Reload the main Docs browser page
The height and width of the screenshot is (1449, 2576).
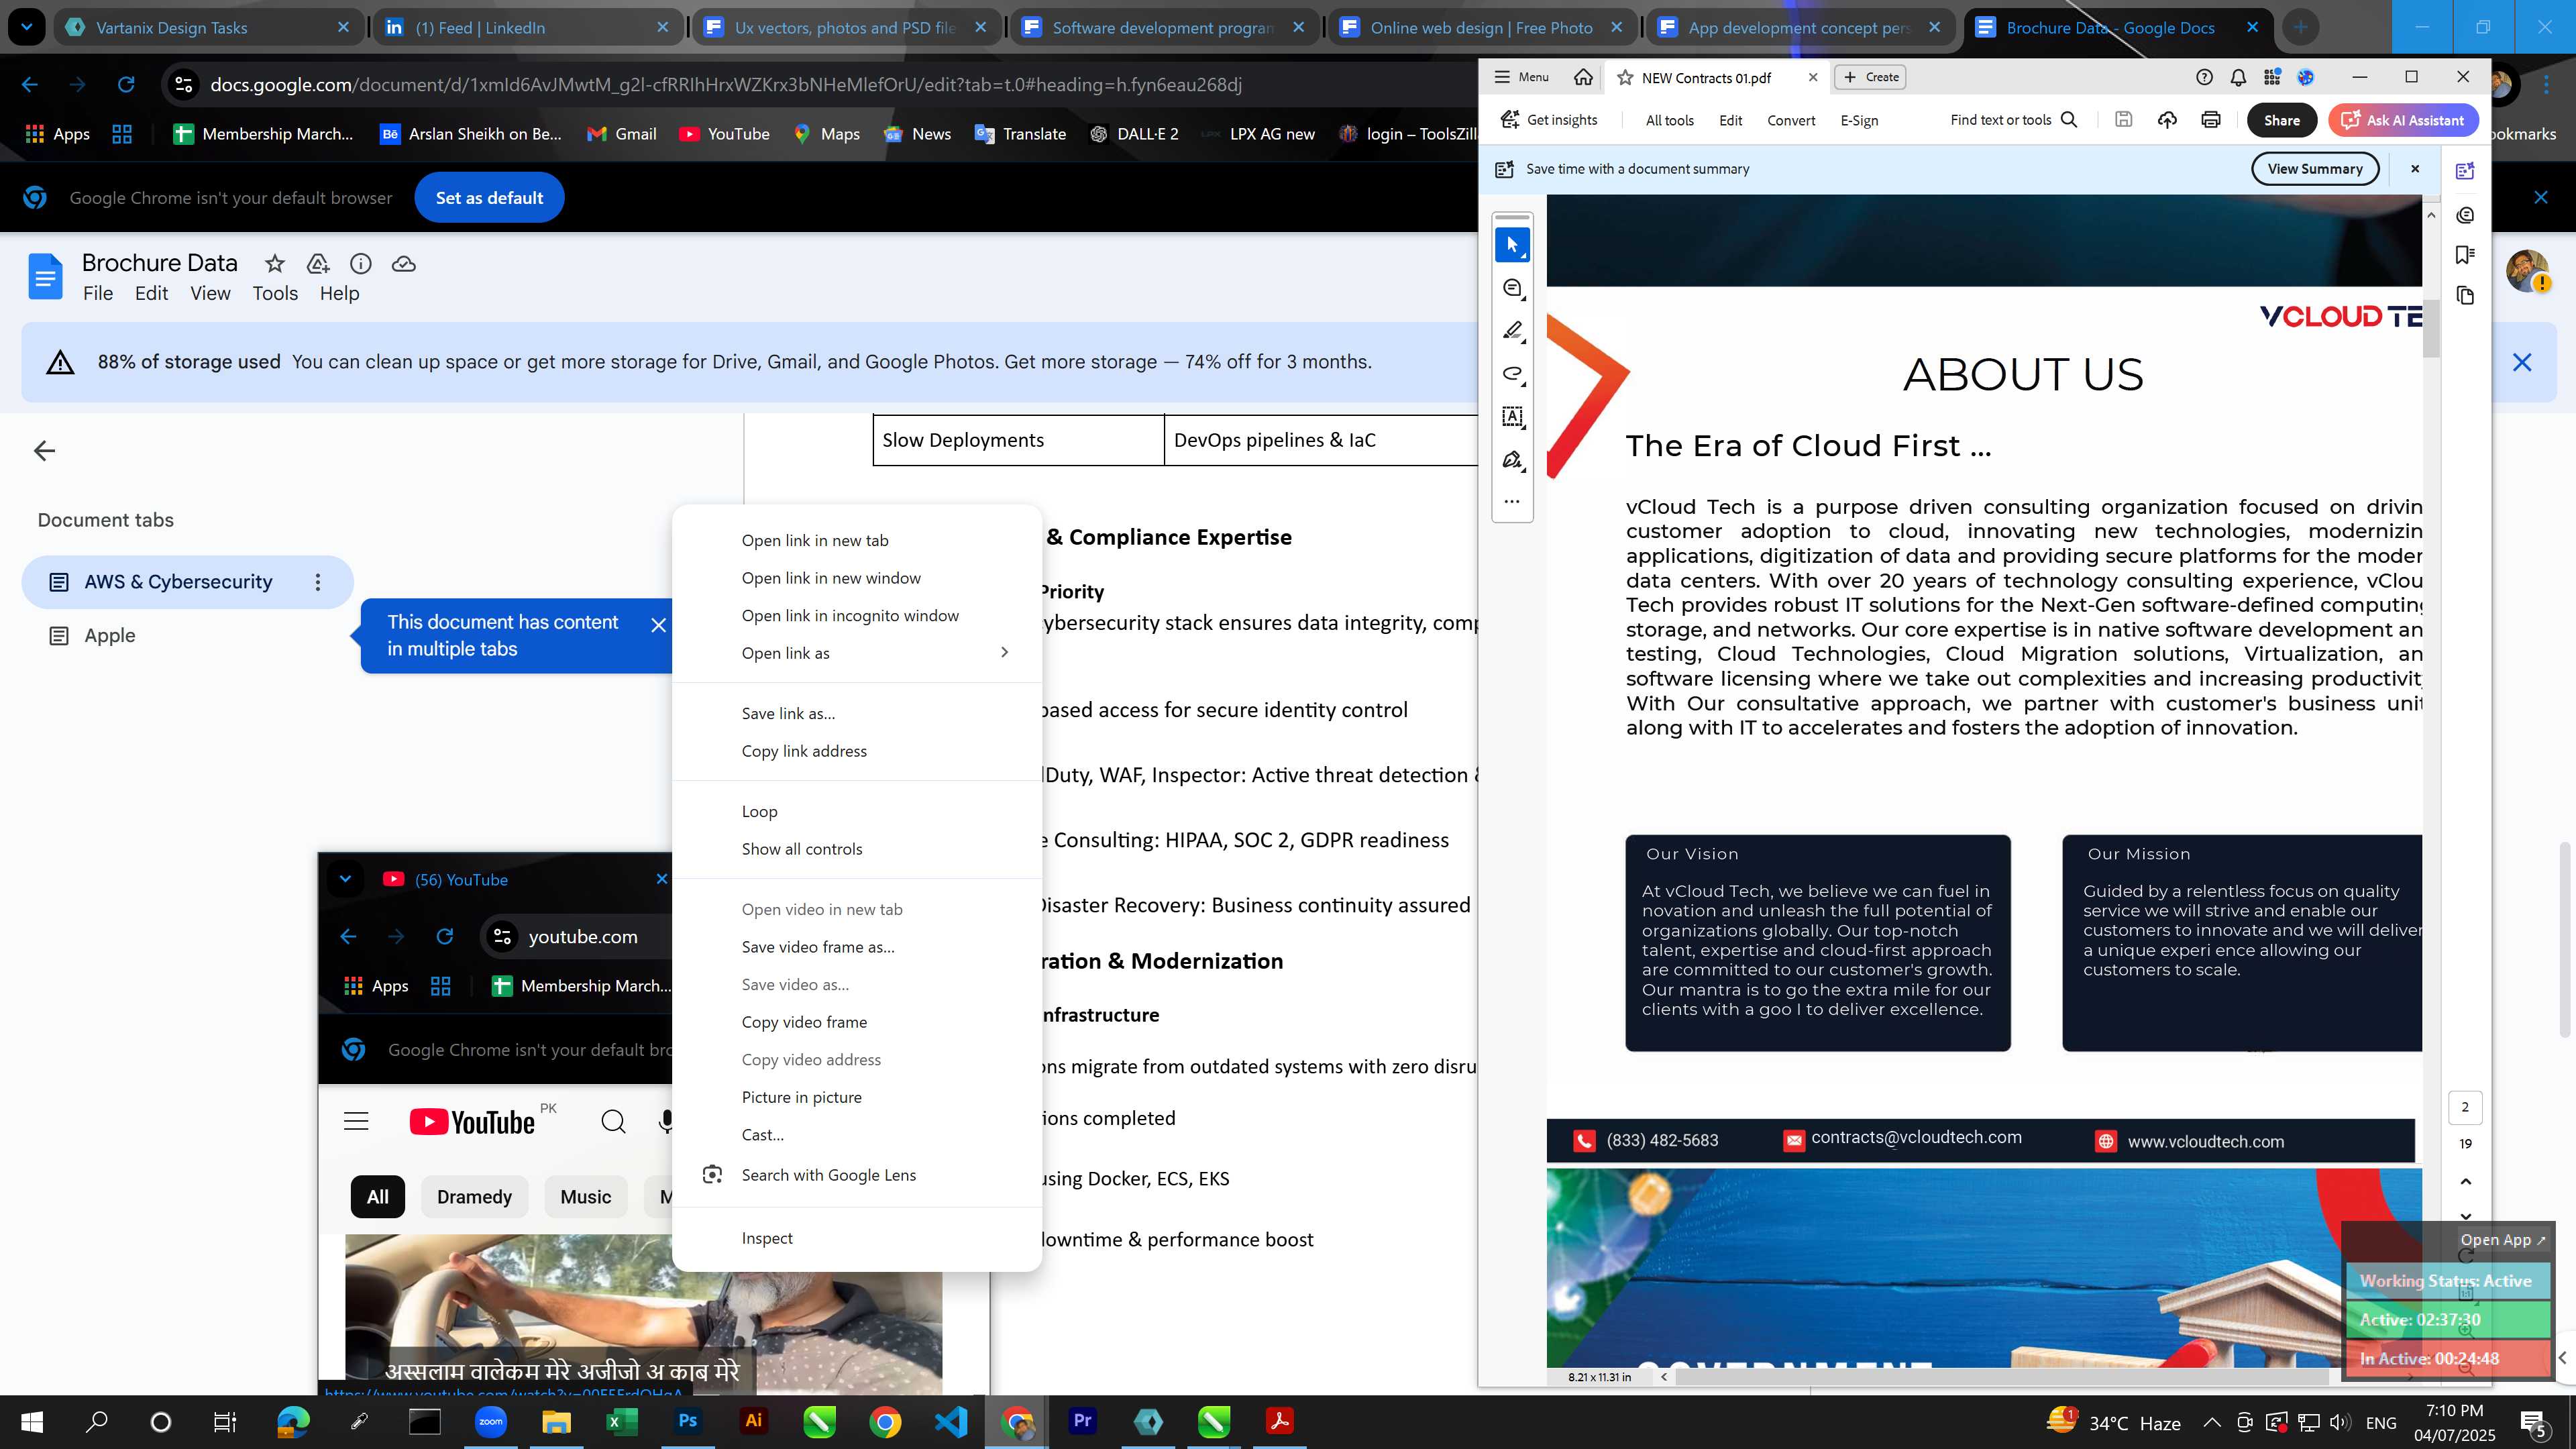point(126,85)
